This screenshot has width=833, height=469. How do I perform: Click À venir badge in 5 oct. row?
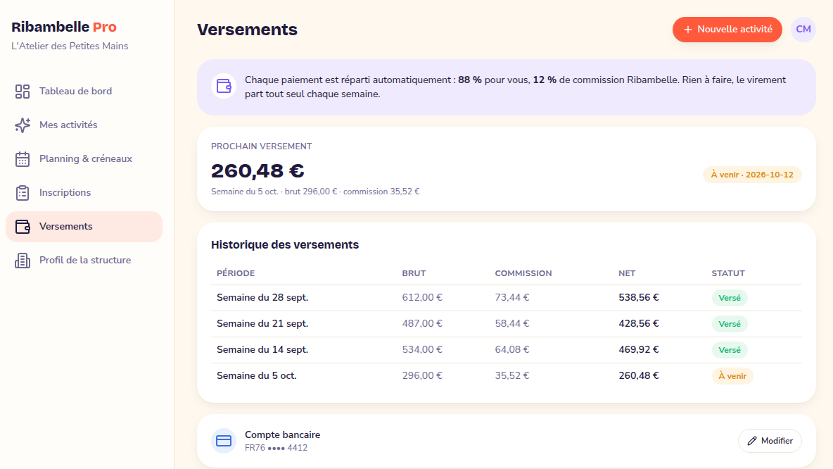click(x=732, y=377)
